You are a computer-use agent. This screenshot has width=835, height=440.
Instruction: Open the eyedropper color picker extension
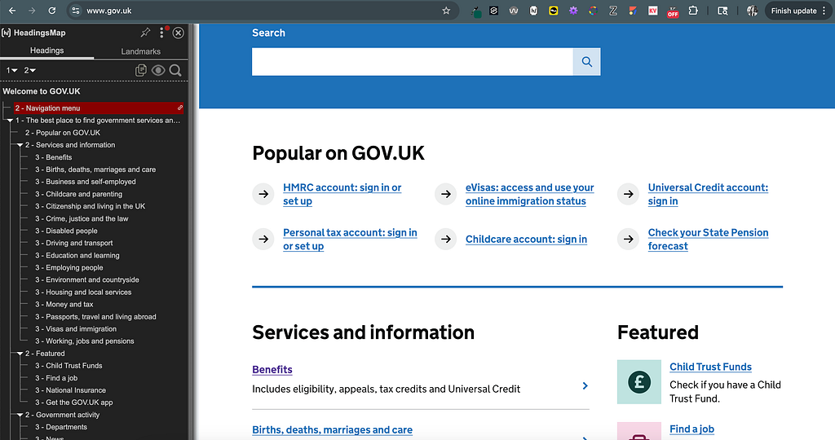[475, 11]
